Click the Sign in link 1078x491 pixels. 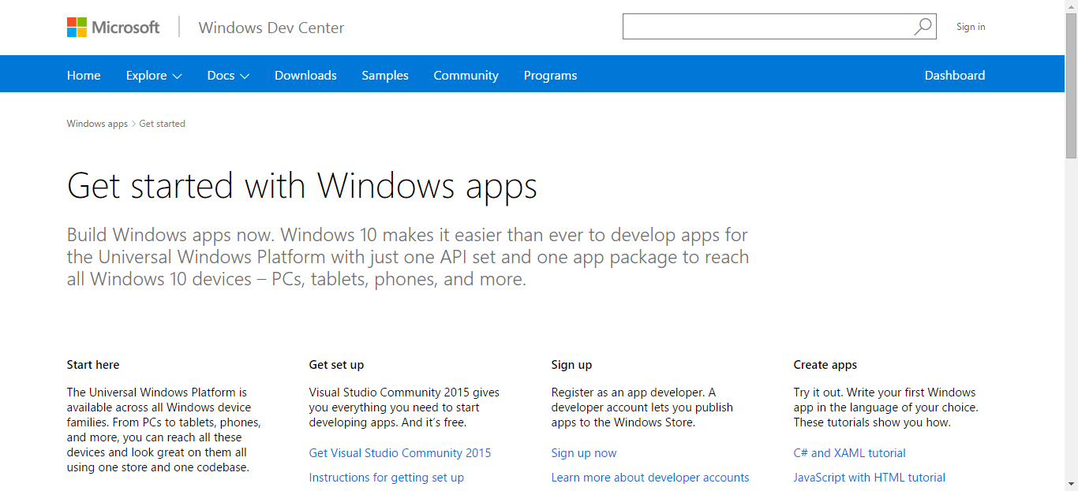[x=970, y=26]
